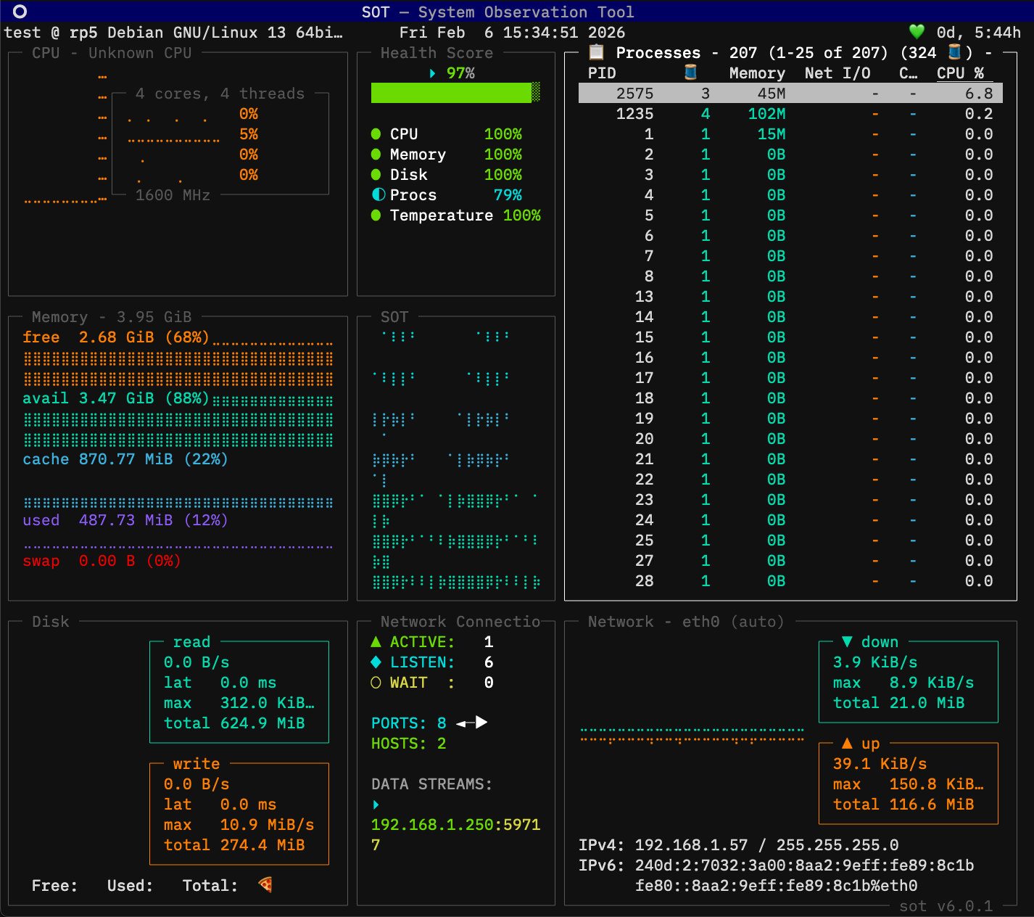
Task: Select process row PID 1235
Action: (x=790, y=113)
